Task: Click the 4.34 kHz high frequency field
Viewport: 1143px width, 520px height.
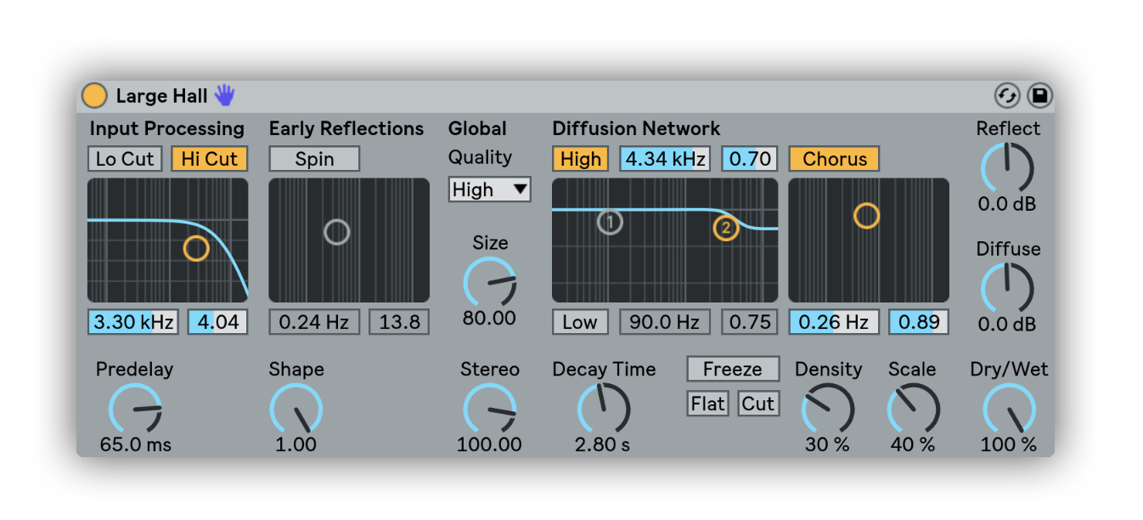Action: [x=664, y=159]
